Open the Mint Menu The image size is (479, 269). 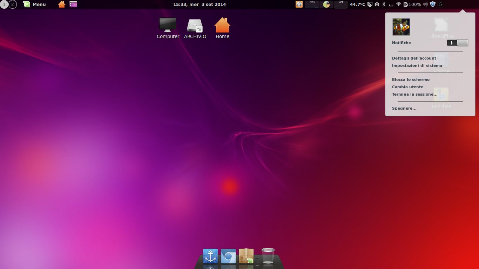(35, 5)
